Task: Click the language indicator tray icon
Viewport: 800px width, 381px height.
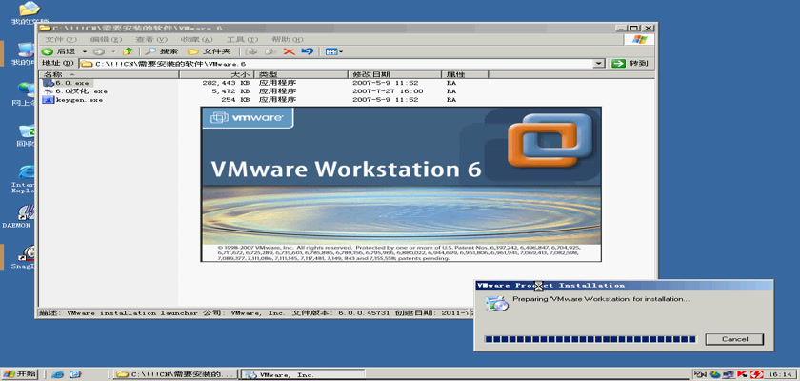Action: pyautogui.click(x=700, y=375)
